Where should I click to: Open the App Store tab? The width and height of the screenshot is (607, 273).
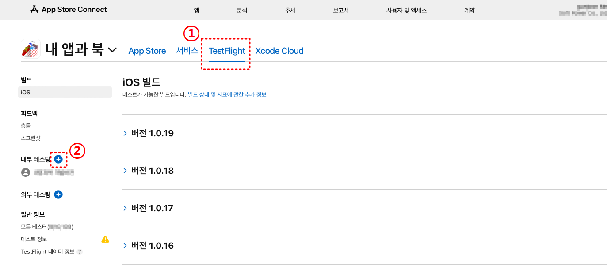(x=147, y=51)
